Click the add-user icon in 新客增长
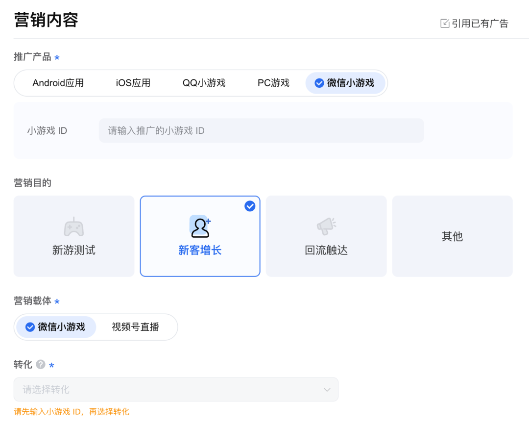 [x=200, y=227]
